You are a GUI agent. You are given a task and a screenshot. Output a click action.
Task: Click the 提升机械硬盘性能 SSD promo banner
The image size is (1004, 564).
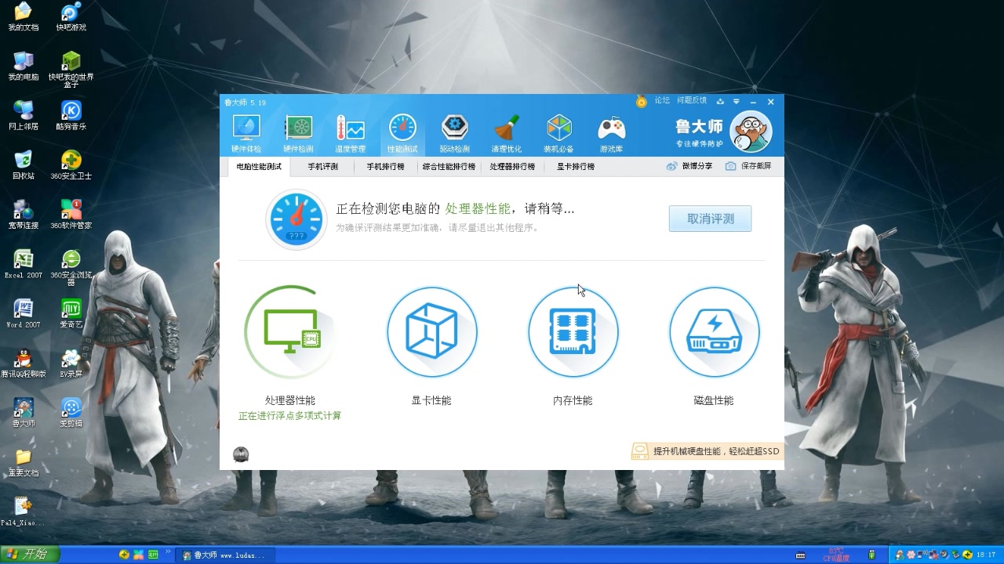click(x=707, y=451)
